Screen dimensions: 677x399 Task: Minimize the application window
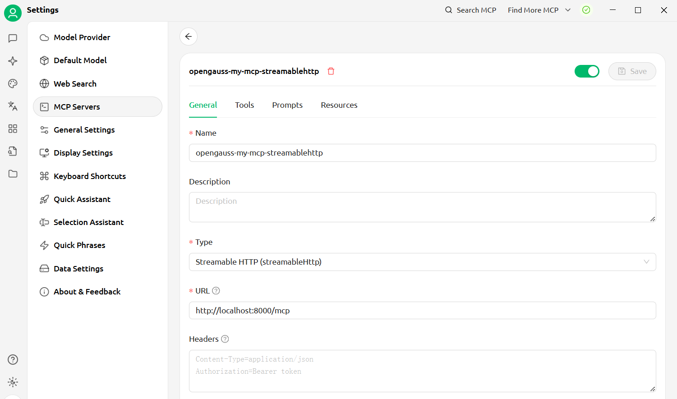(613, 10)
